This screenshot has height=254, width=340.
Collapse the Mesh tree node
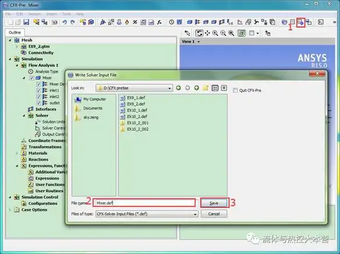[x=10, y=40]
